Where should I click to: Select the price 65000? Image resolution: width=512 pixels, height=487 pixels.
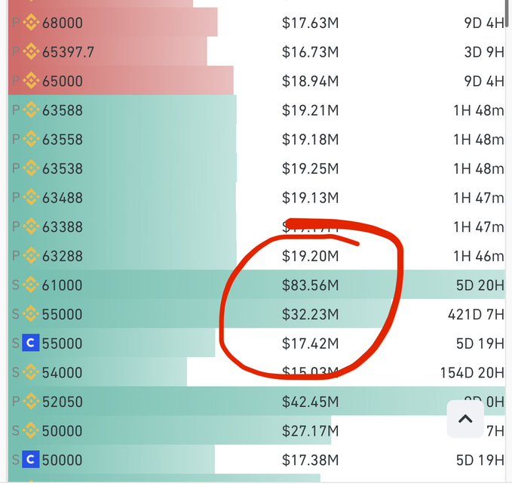pos(63,81)
